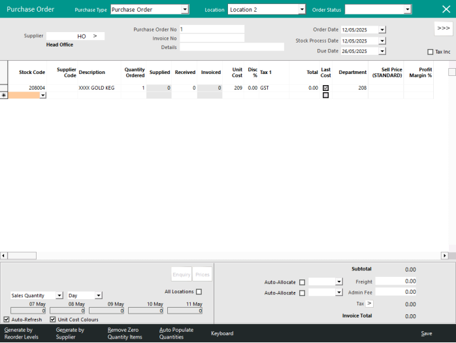The image size is (456, 343).
Task: Close the Purchase Order window
Action: tap(446, 9)
